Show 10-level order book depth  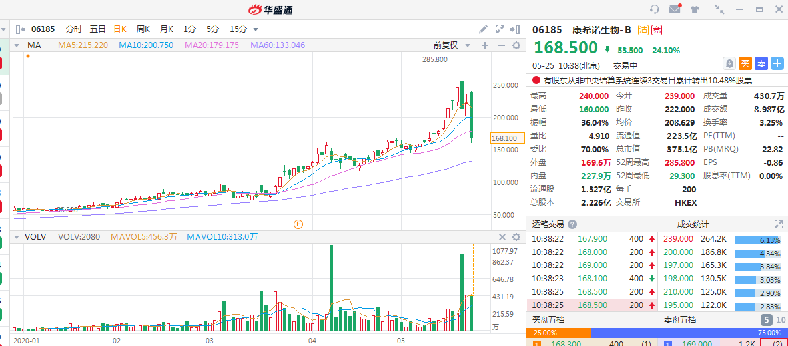pos(781,320)
